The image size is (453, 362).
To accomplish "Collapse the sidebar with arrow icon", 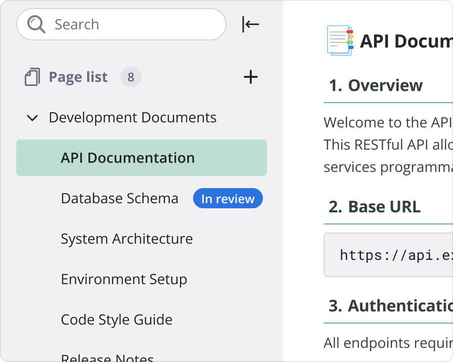I will point(250,24).
